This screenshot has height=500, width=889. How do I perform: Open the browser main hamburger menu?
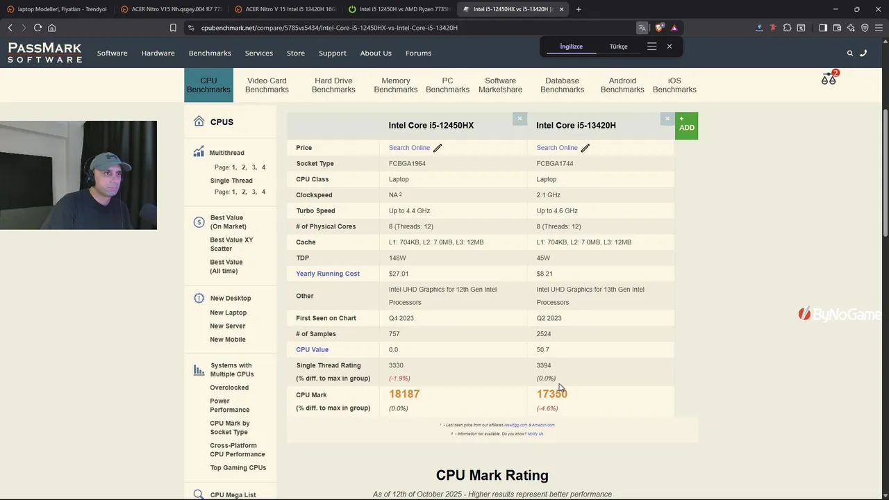point(879,28)
